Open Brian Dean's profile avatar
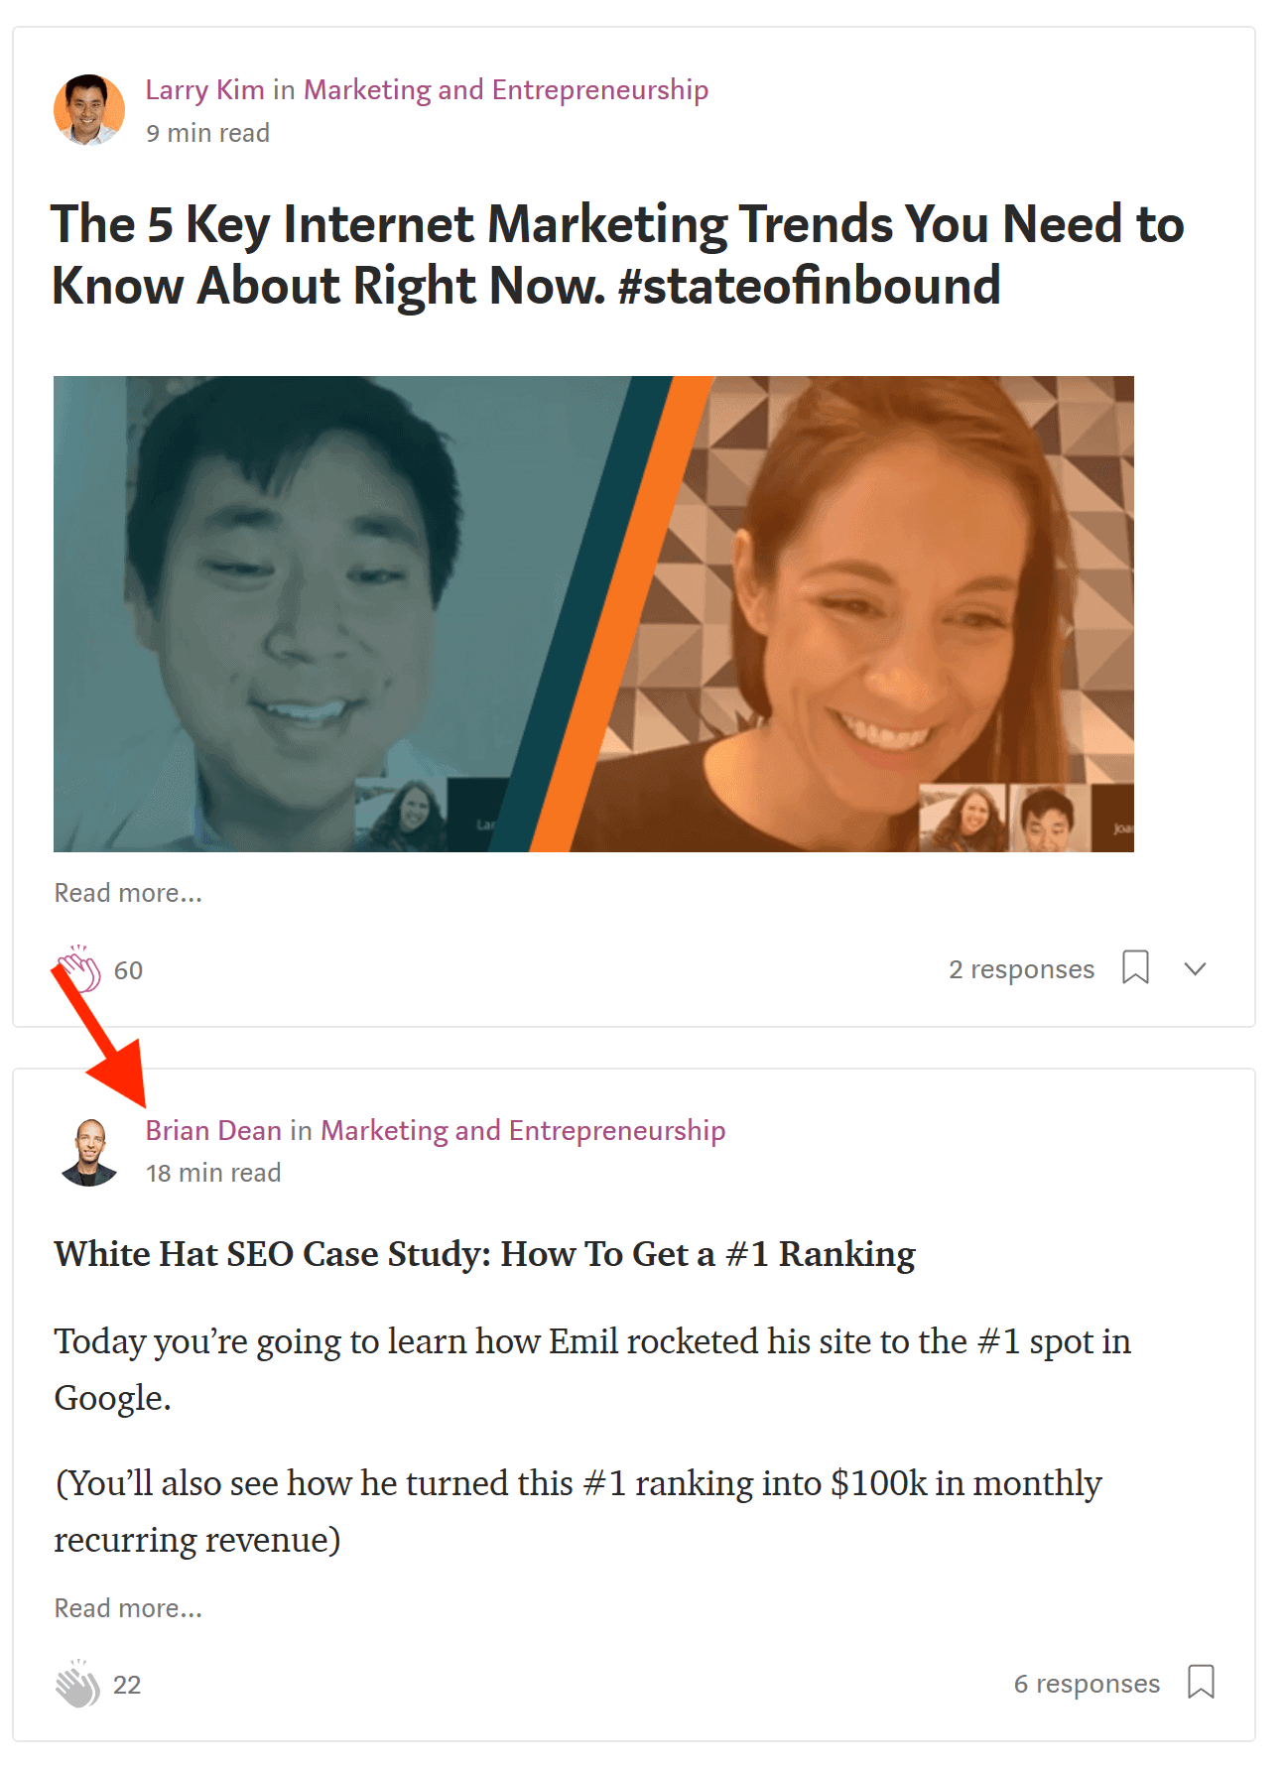1284x1771 pixels. click(x=89, y=1151)
